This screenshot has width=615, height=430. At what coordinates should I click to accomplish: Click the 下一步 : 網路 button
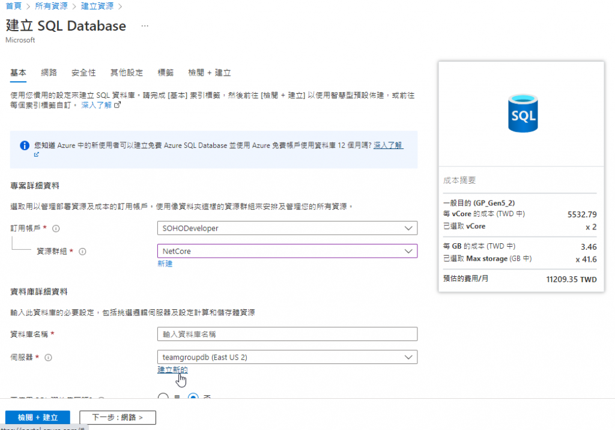click(118, 417)
